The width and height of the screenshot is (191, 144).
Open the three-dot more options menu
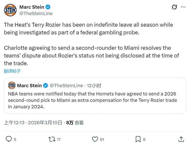click(x=184, y=7)
